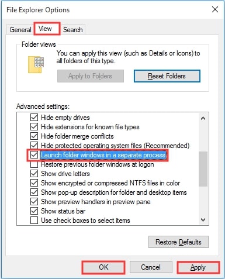This screenshot has height=279, width=225.
Task: Select the View tab
Action: click(x=45, y=29)
